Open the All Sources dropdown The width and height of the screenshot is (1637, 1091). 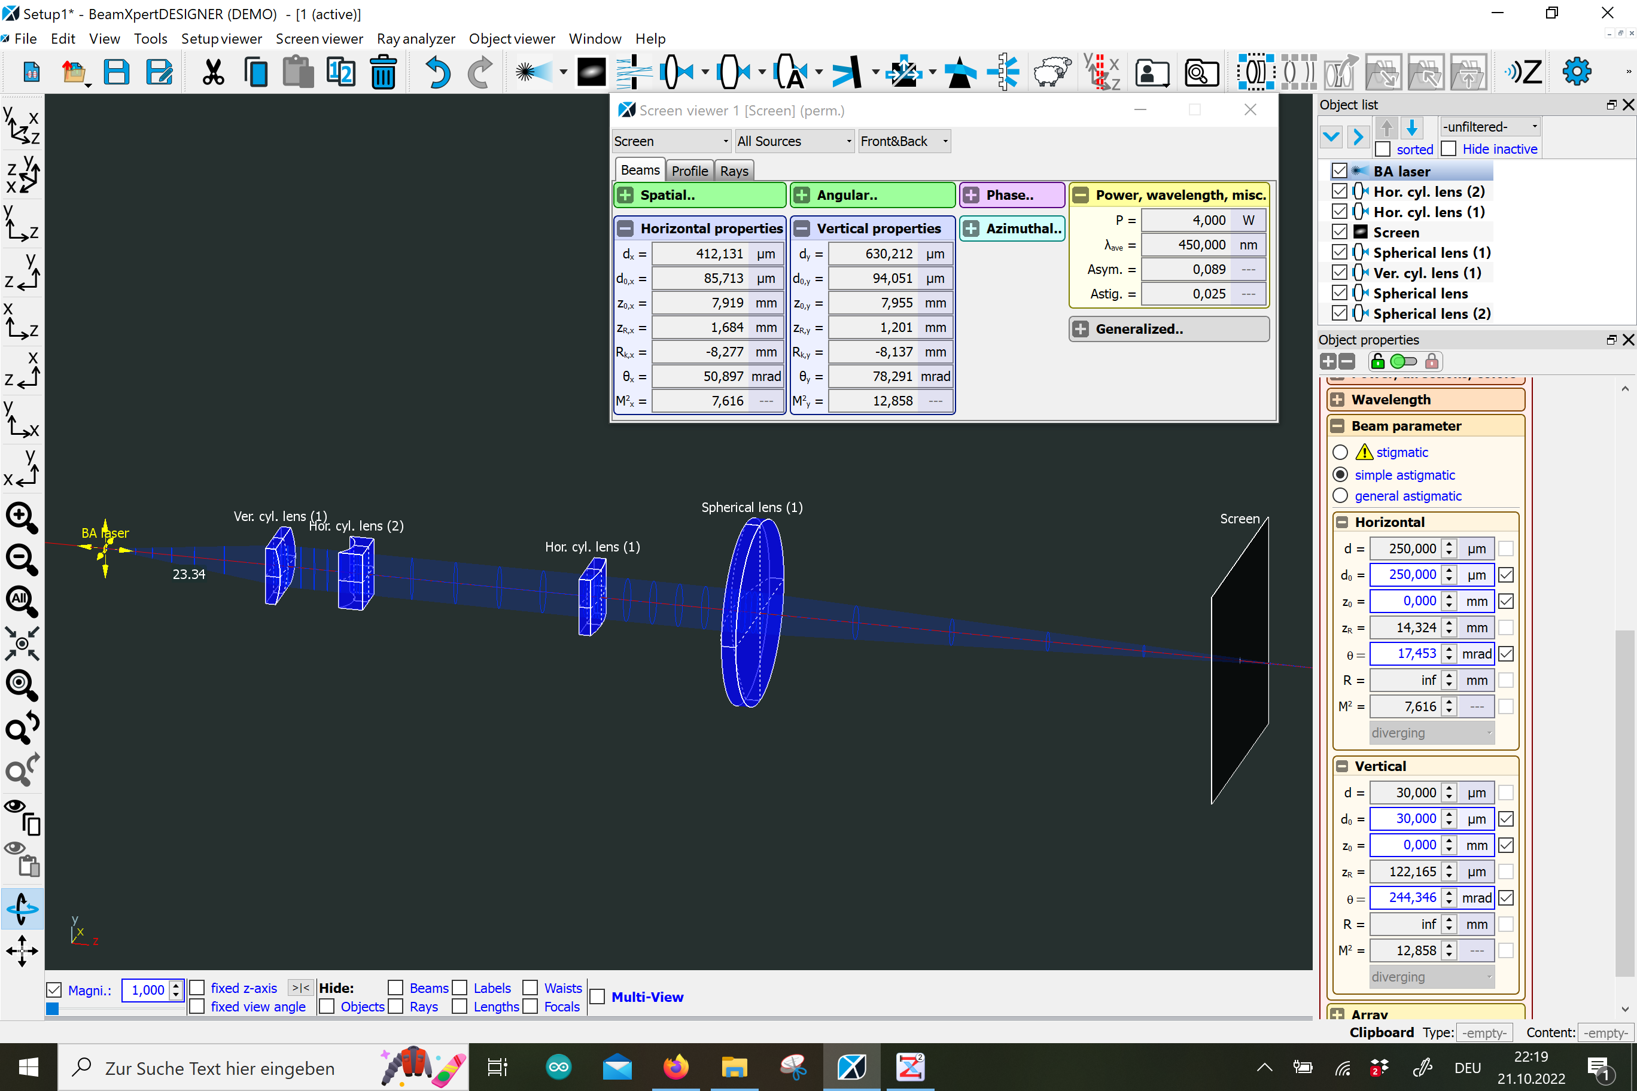794,141
